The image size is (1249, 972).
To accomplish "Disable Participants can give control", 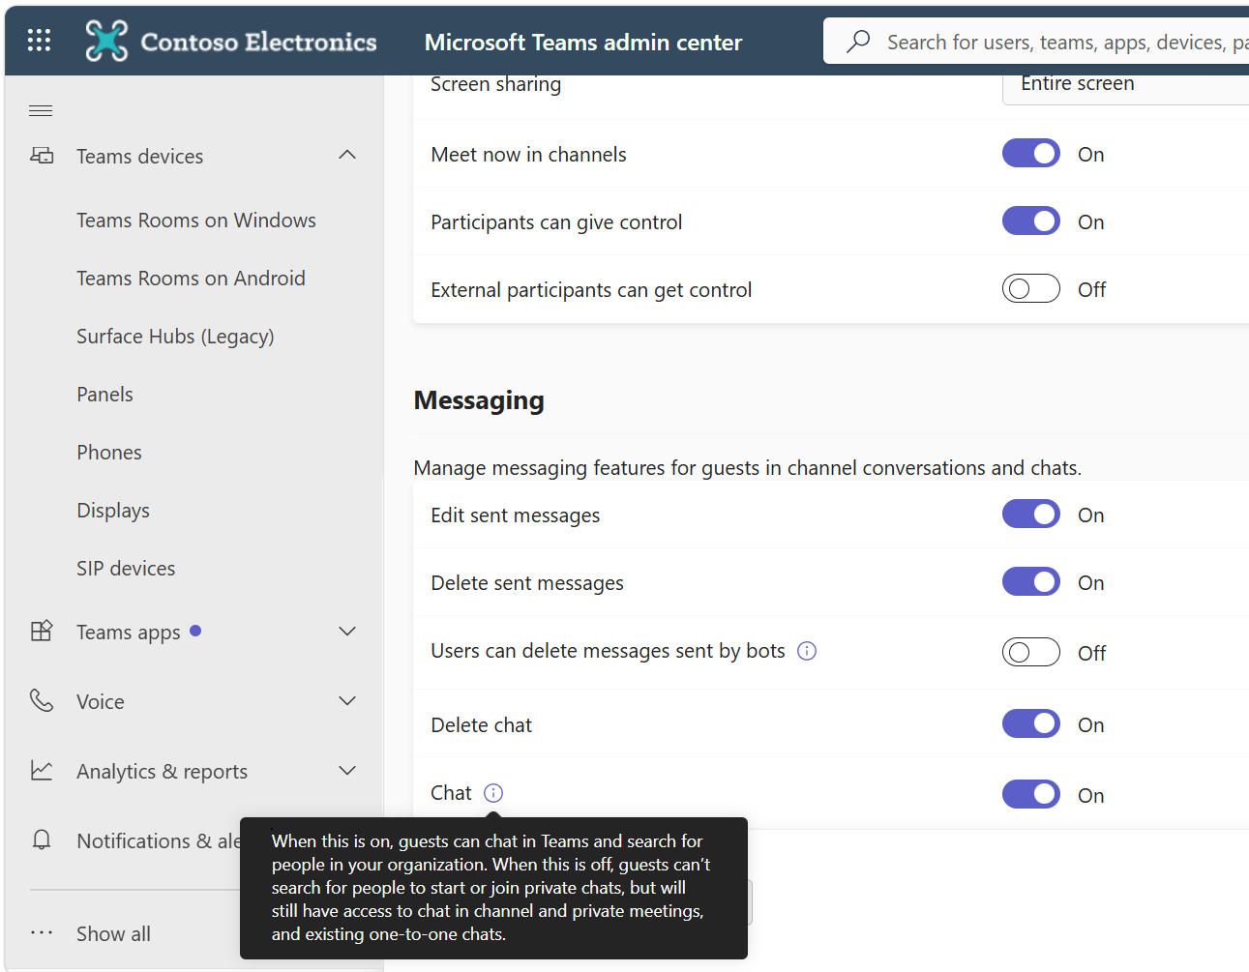I will (x=1031, y=221).
